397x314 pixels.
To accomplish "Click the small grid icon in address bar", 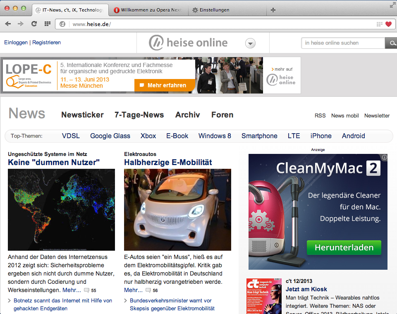I will (x=379, y=24).
